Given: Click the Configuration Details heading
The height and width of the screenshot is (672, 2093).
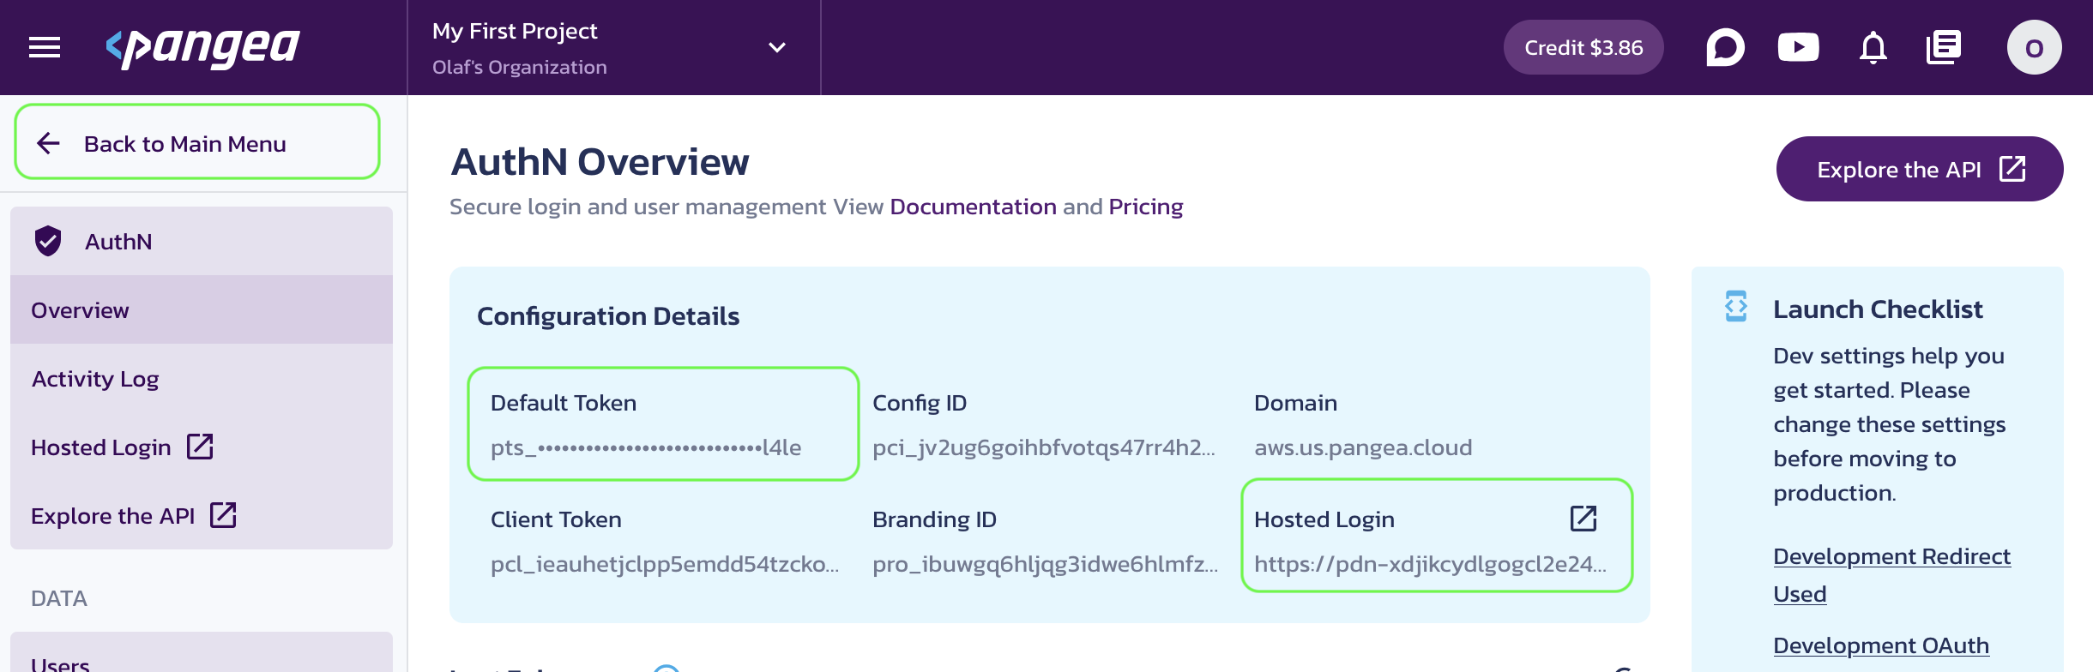Looking at the screenshot, I should coord(608,316).
